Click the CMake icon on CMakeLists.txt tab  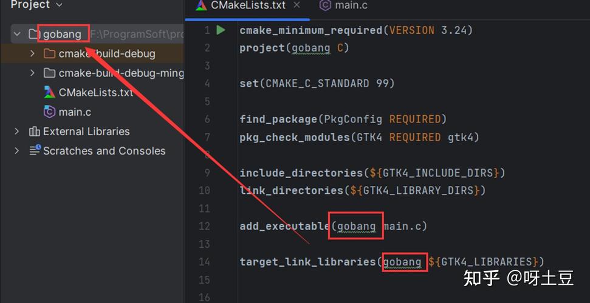pos(201,5)
